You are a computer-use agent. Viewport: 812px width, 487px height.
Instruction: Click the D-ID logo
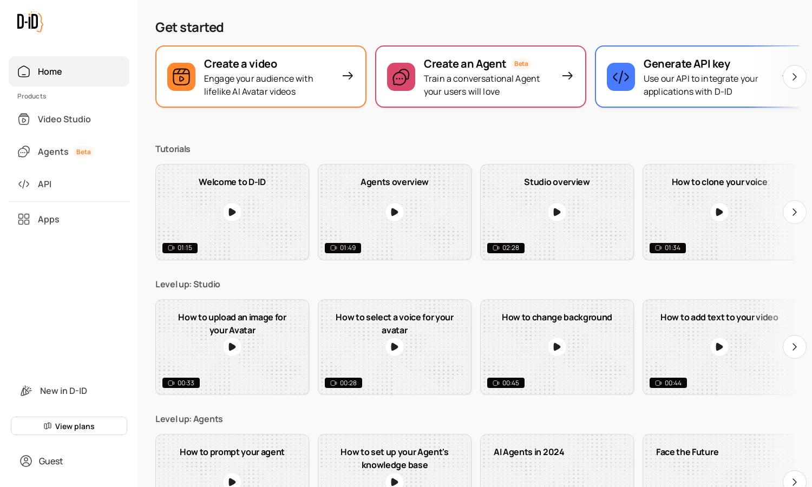(x=30, y=22)
